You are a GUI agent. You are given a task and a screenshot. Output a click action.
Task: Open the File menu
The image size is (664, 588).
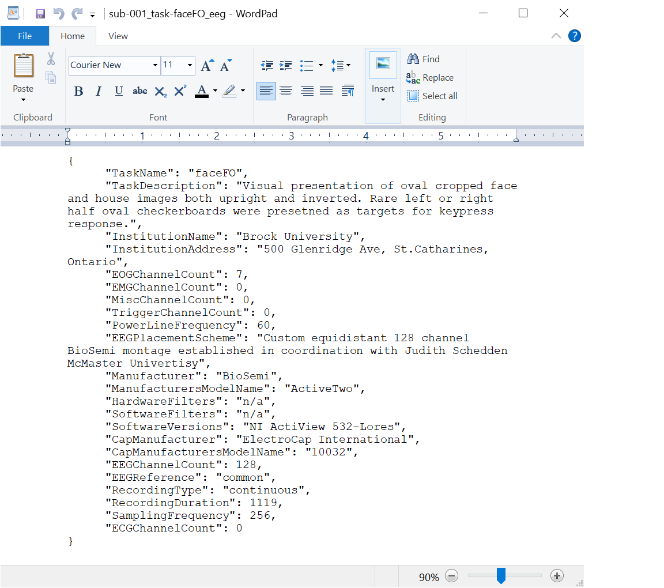(25, 36)
